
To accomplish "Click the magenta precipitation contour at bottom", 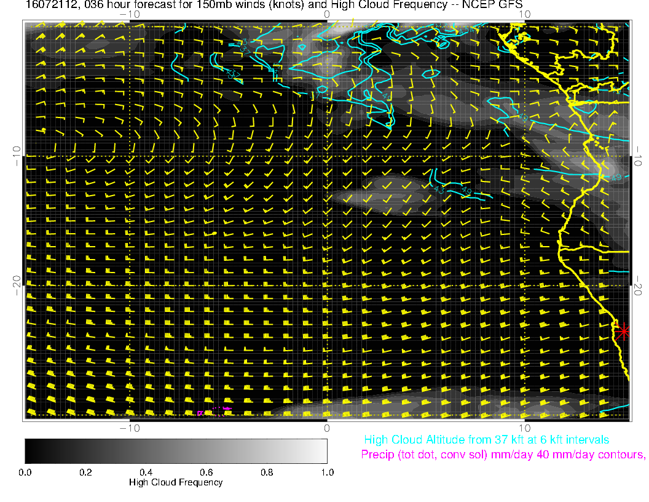I will tap(215, 410).
